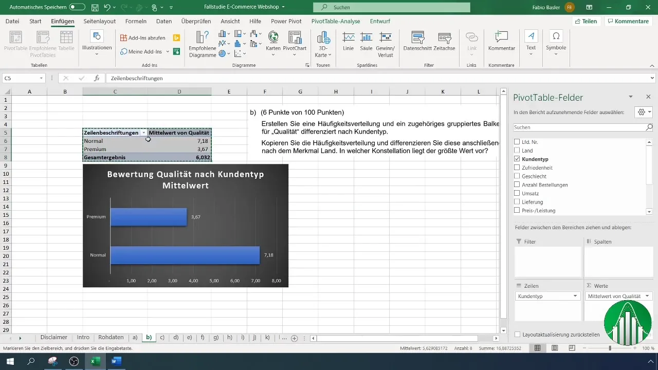Click the Undo arrow icon

click(x=107, y=8)
